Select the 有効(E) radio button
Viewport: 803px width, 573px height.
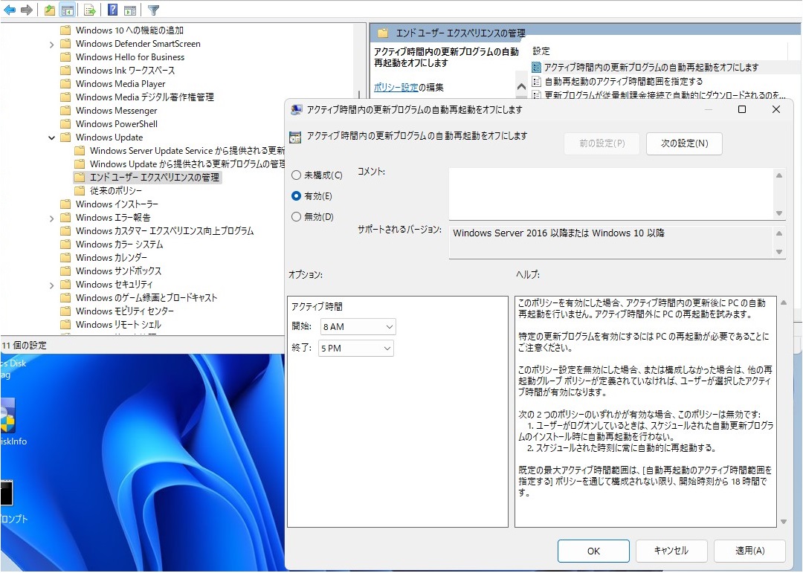pos(297,196)
